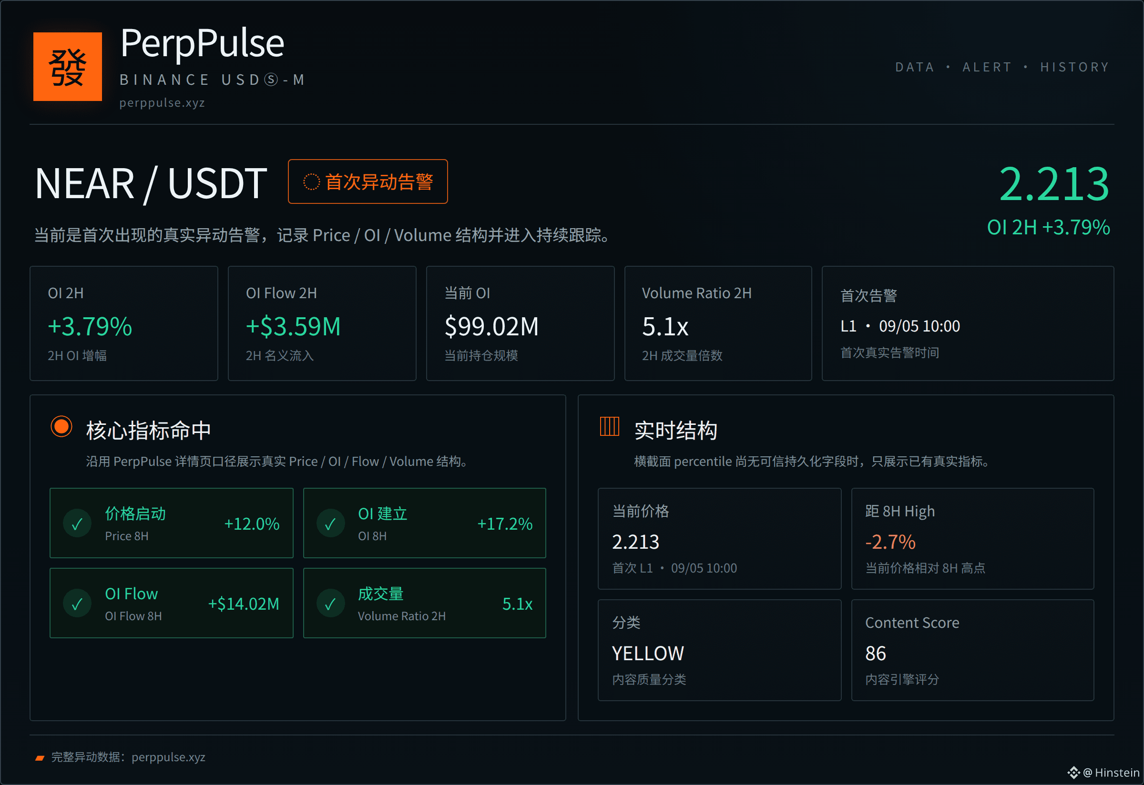Image resolution: width=1144 pixels, height=785 pixels.
Task: Click the checkmark icon for OI Flow 8H
Action: coord(77,604)
